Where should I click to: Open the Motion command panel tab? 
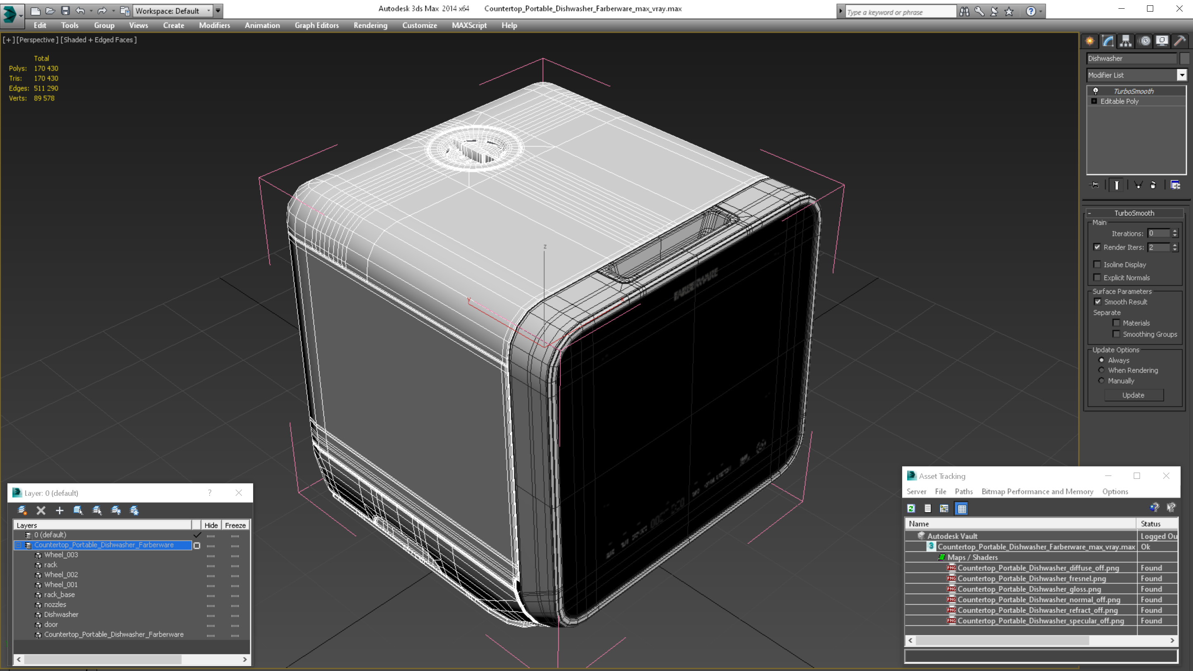(x=1145, y=41)
